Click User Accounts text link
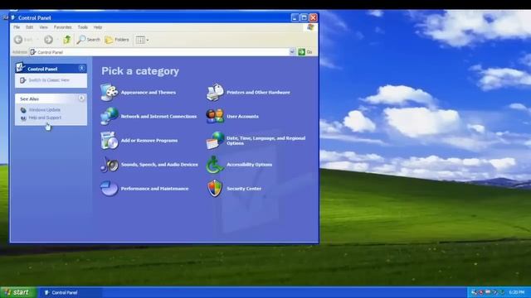Image resolution: width=531 pixels, height=298 pixels. (x=242, y=116)
